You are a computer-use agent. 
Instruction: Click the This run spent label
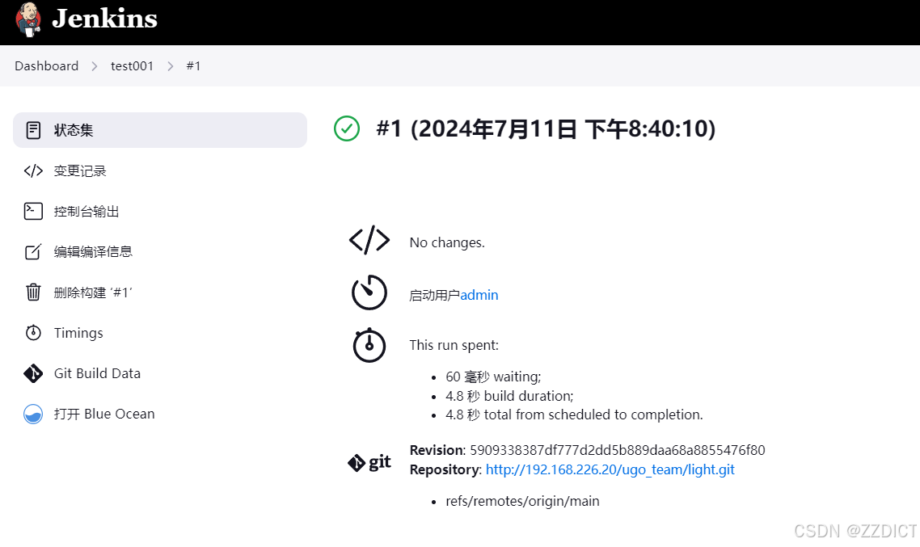coord(454,345)
